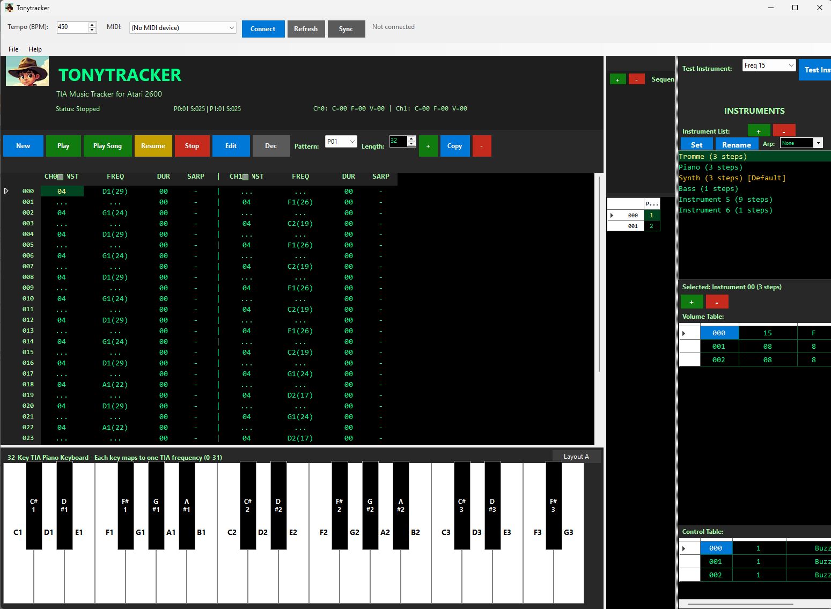Click the pattern grid vertical scrollbar
This screenshot has height=609, width=831.
[599, 274]
